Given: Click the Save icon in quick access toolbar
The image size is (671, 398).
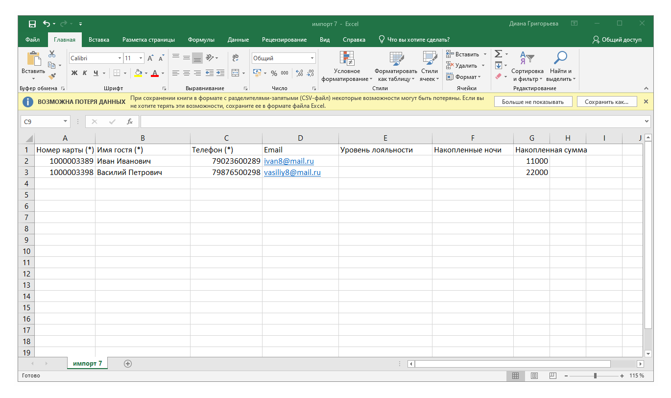Looking at the screenshot, I should click(32, 24).
